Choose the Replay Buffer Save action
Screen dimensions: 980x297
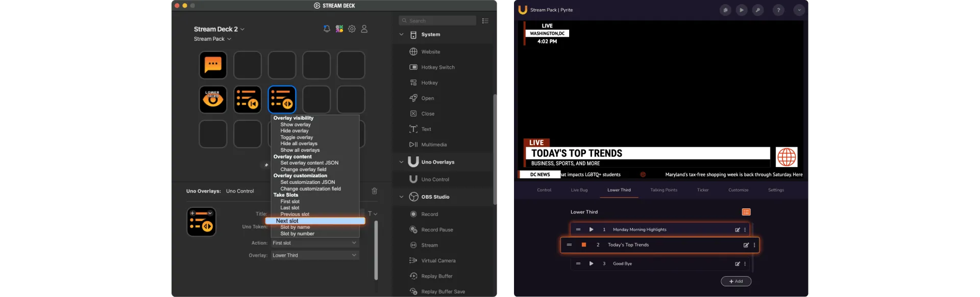[443, 291]
